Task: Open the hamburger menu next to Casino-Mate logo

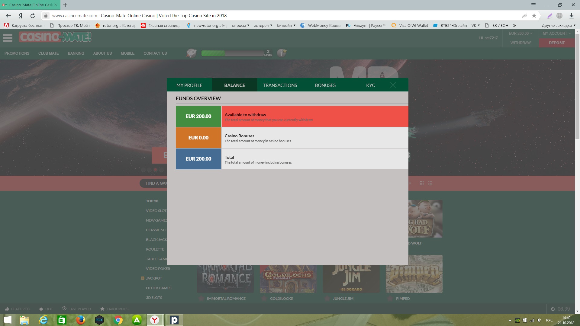Action: pos(8,38)
